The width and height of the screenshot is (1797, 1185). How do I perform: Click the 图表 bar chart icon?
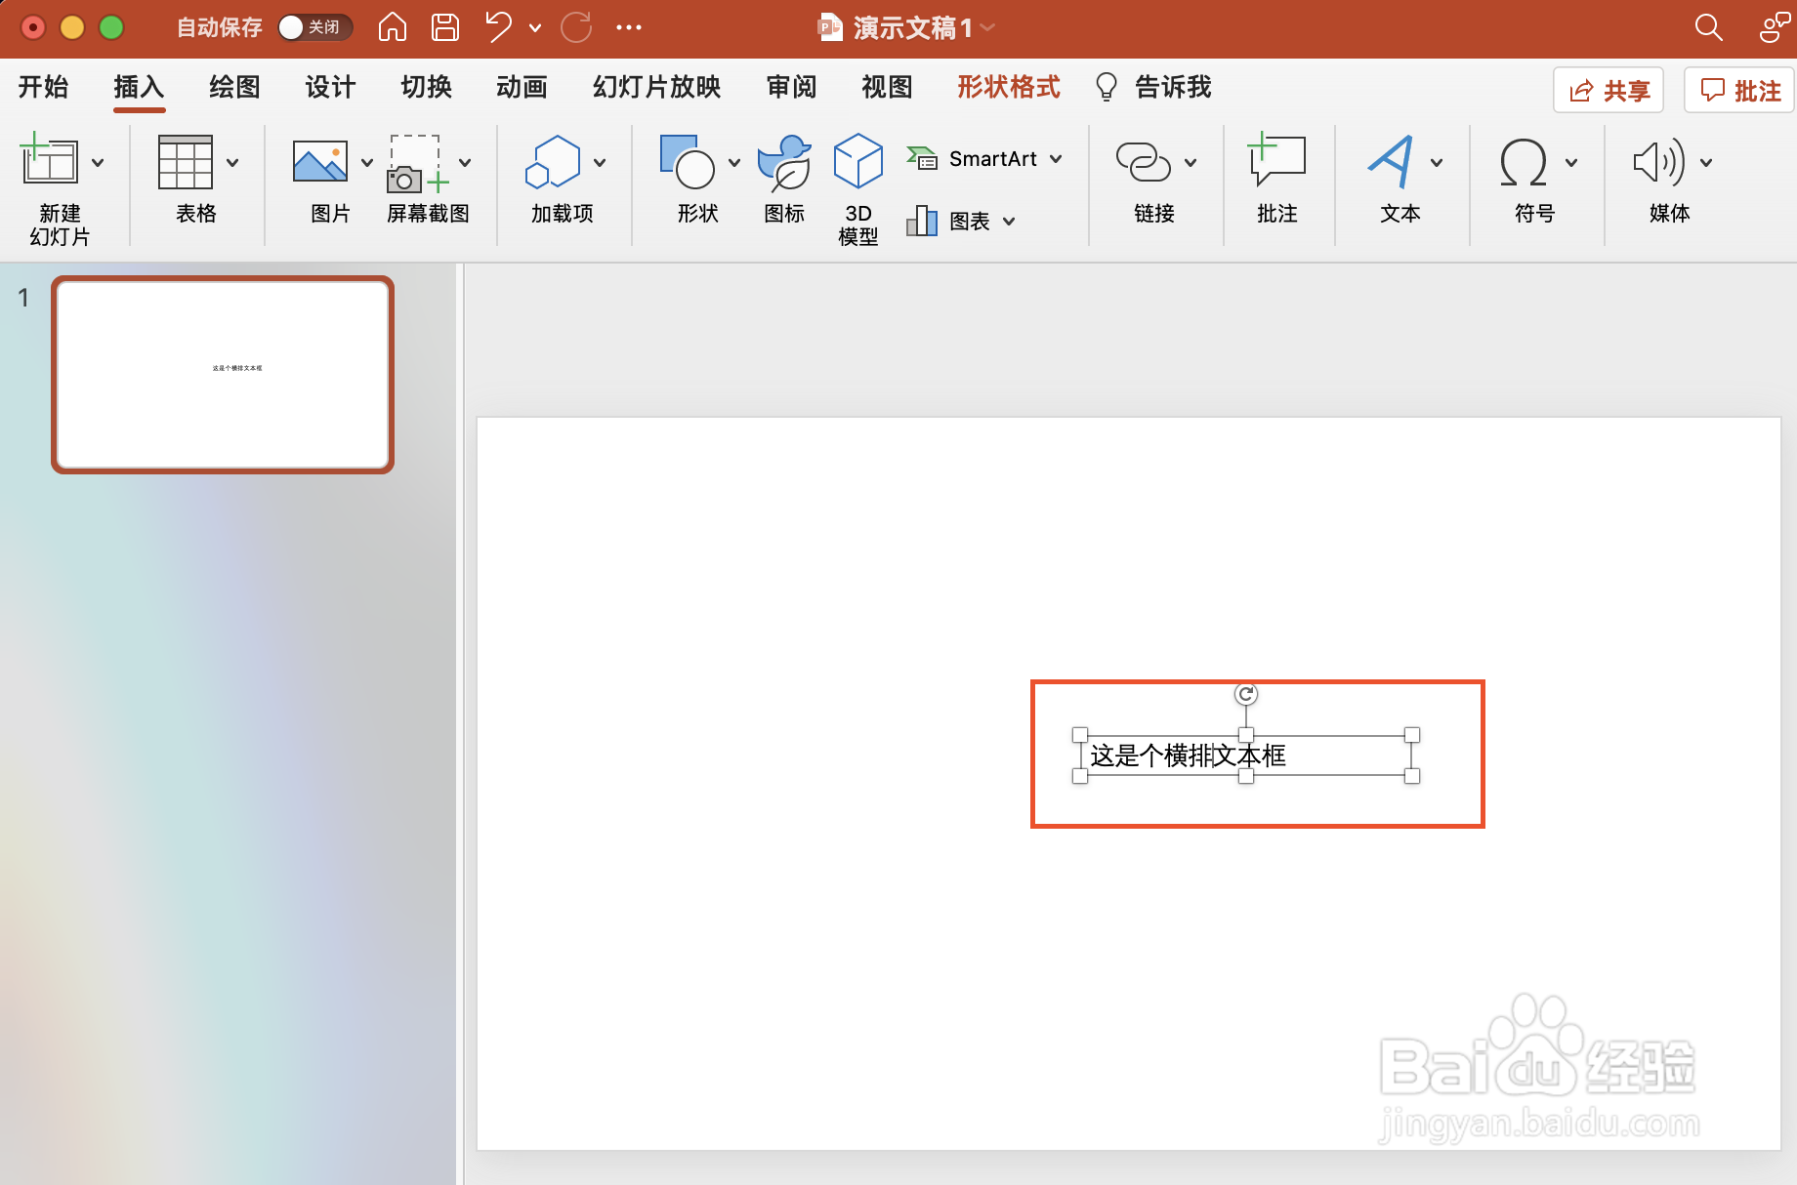(922, 221)
